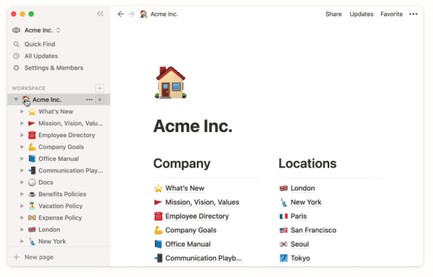Click the house icon in breadcrumb
Viewport: 433px width, 277px height.
[144, 14]
